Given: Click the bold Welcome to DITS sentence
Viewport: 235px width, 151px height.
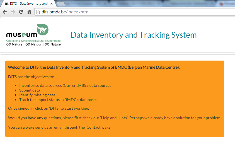Looking at the screenshot, I should tap(94, 67).
